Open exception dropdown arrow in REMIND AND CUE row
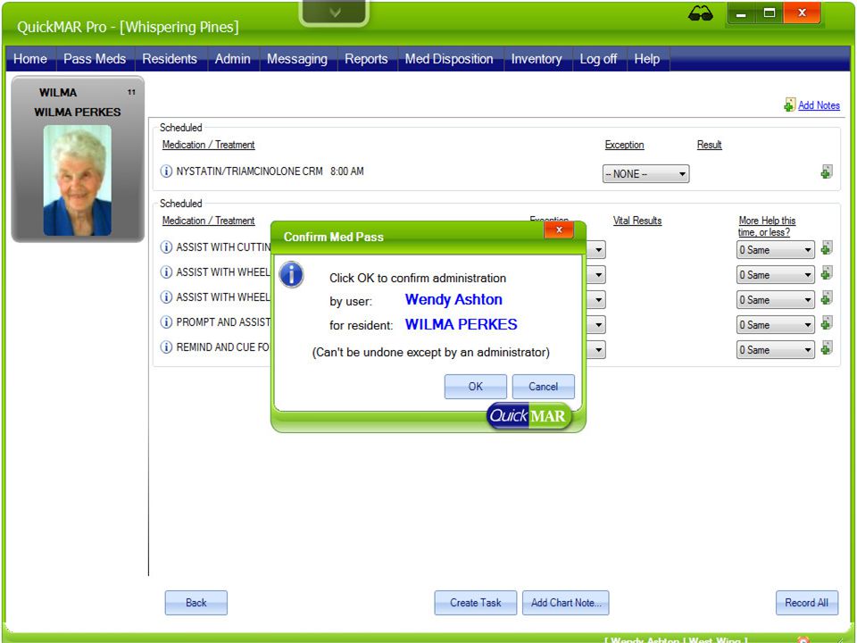The image size is (857, 643). [598, 350]
